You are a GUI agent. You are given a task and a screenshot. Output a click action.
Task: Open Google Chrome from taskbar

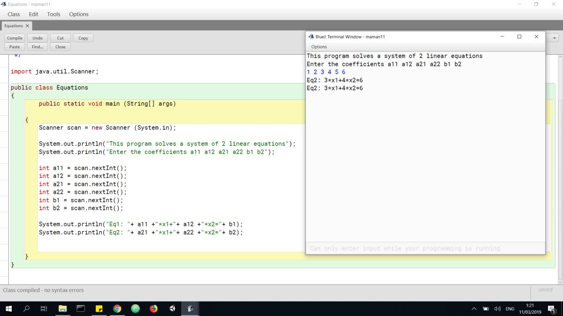point(117,309)
